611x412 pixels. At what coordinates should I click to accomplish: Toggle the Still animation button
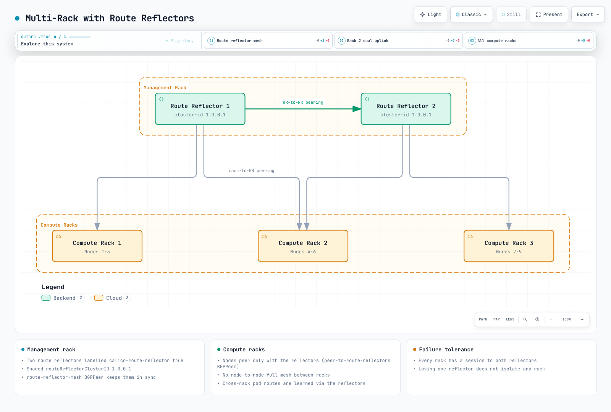point(511,14)
